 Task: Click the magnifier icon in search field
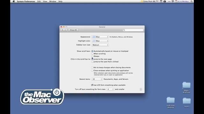[x=124, y=30]
